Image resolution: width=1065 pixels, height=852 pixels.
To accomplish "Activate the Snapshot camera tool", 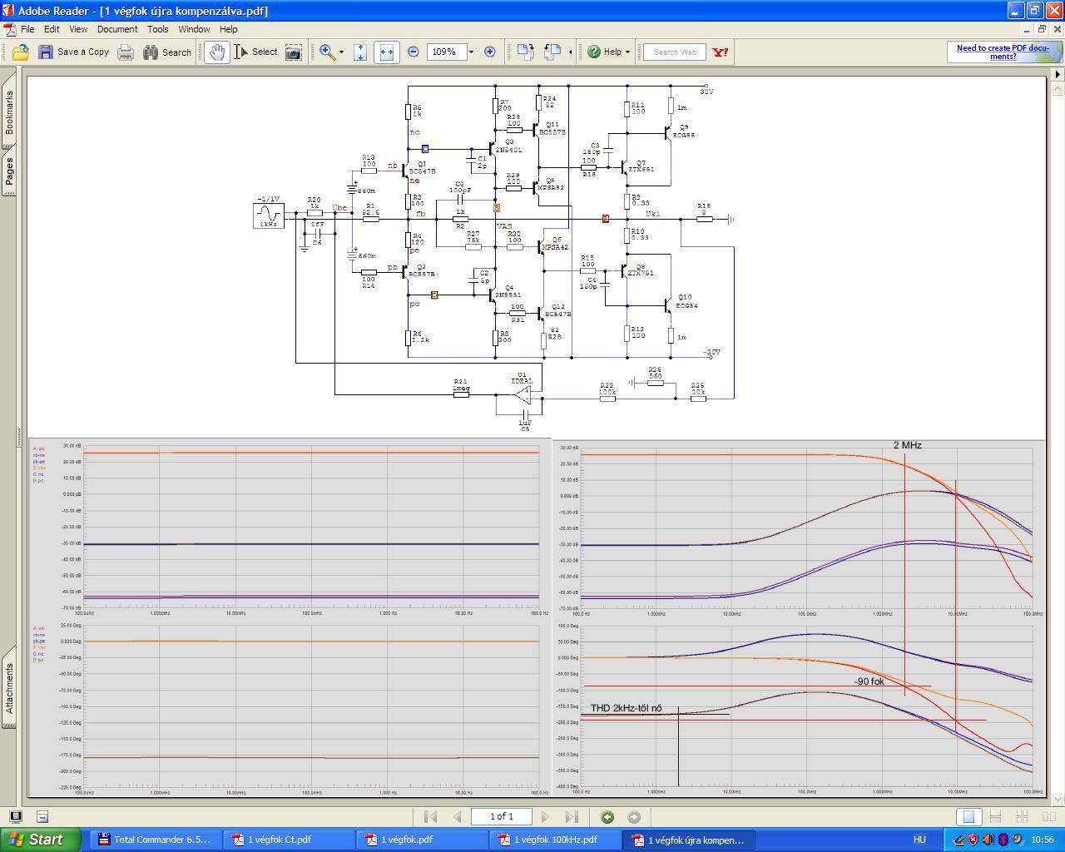I will tap(294, 52).
